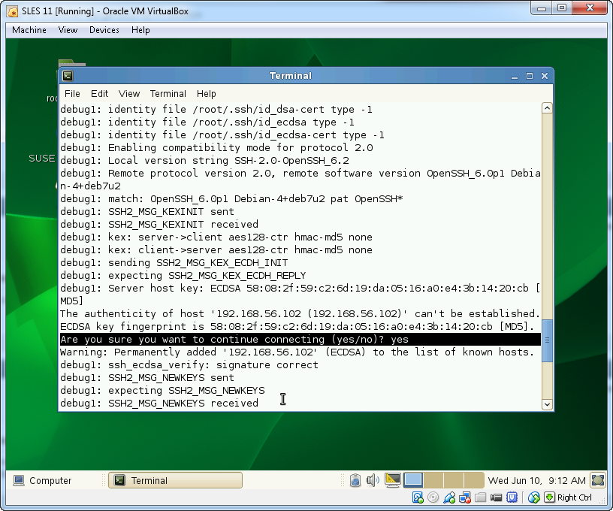Click the 'The authenticity of host' line
Image resolution: width=613 pixels, height=511 pixels.
(300, 314)
